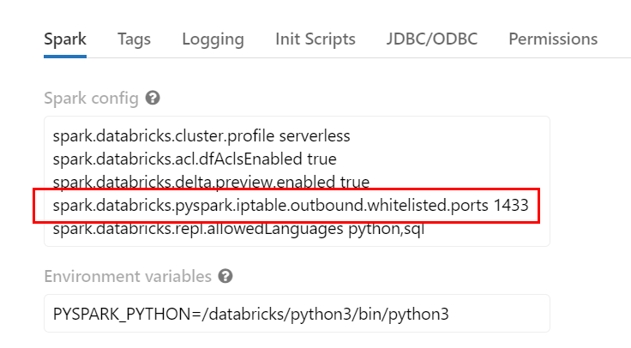Switch to the Tags tab
Viewport: 631px width, 348px height.
[x=134, y=39]
